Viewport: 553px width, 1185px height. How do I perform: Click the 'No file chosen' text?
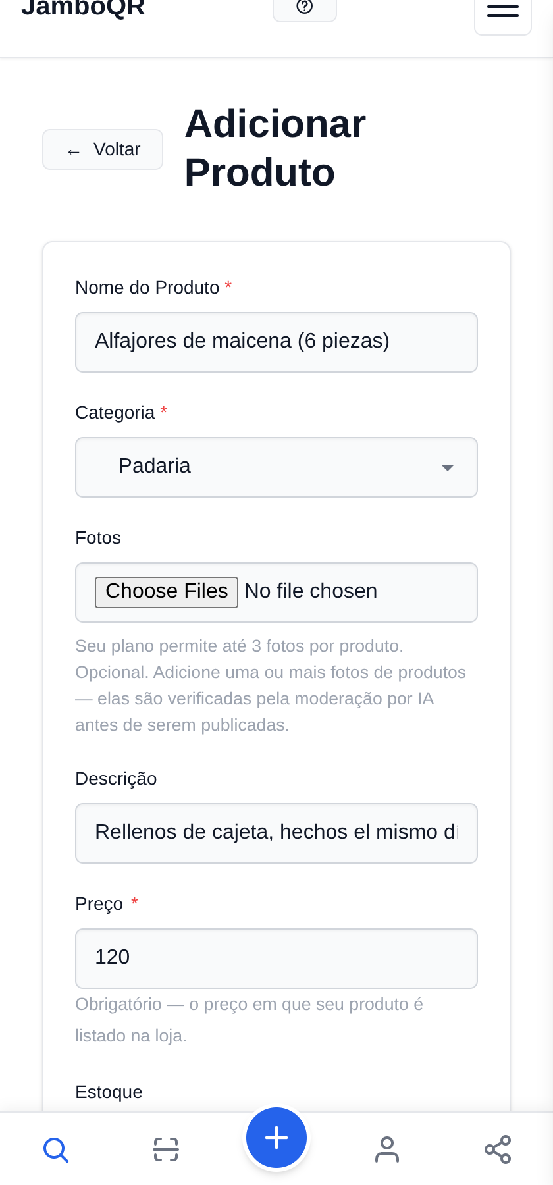[311, 591]
